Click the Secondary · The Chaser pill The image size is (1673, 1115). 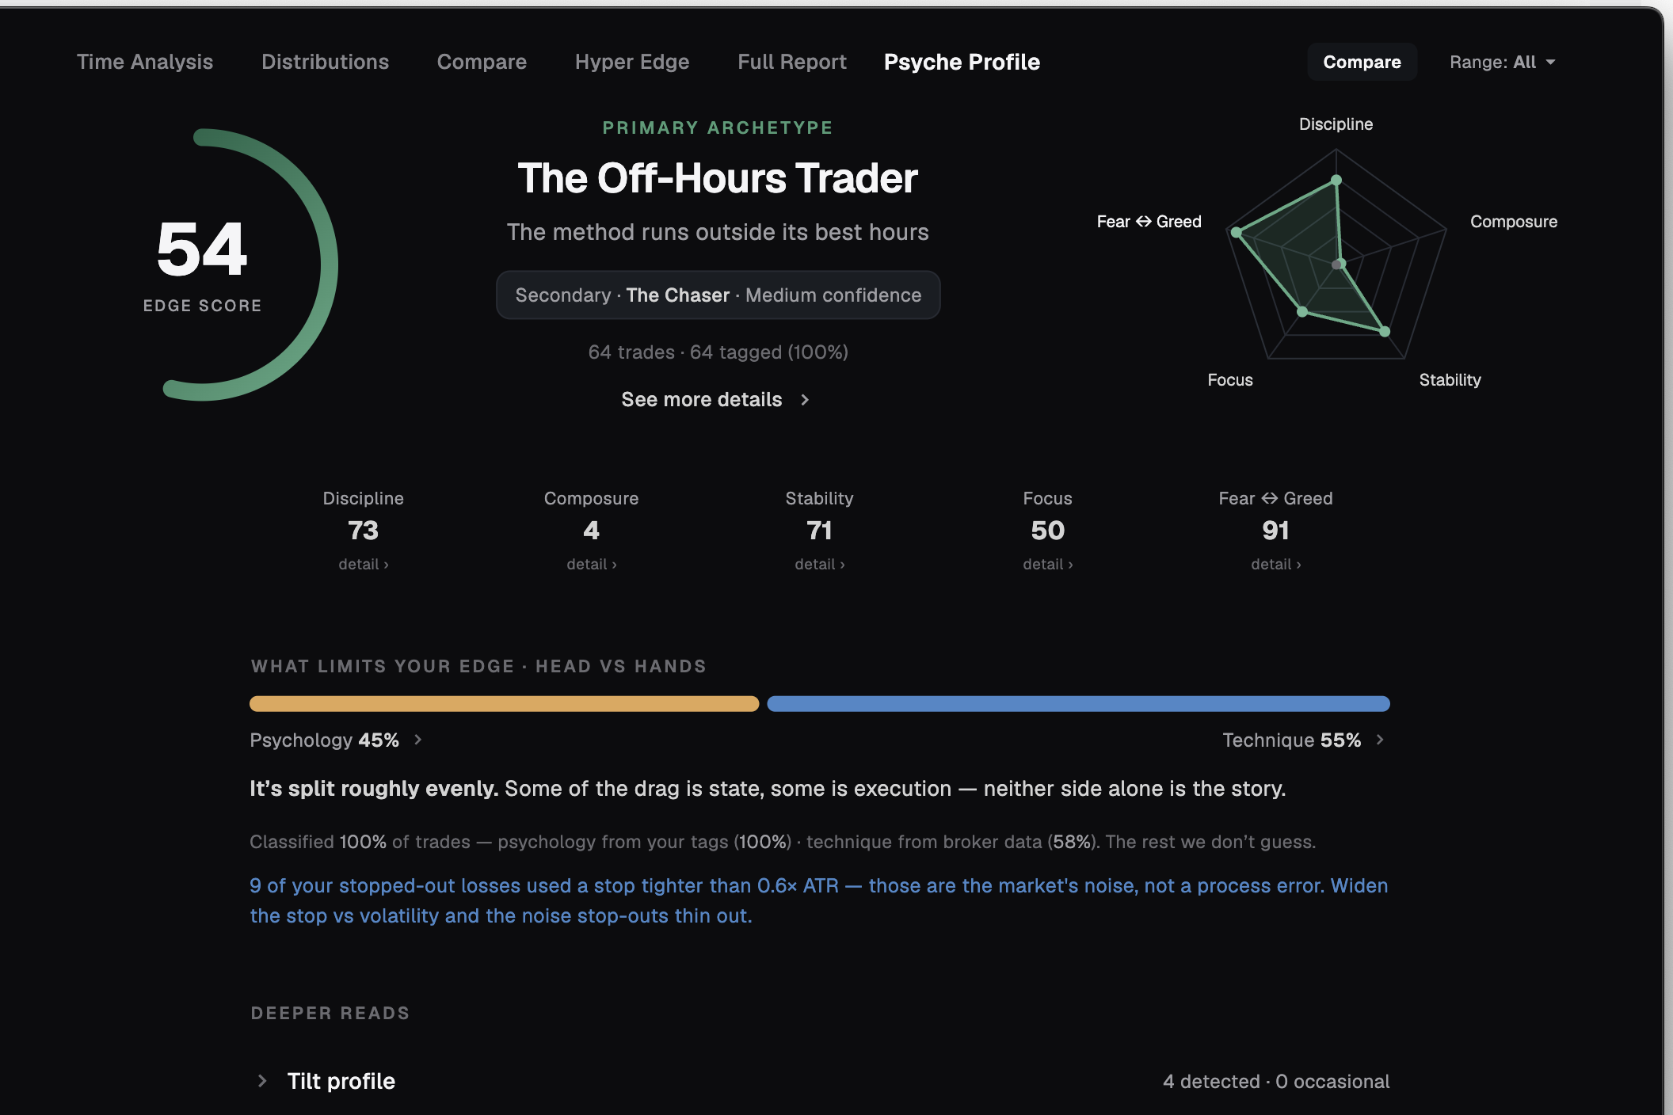pyautogui.click(x=718, y=295)
